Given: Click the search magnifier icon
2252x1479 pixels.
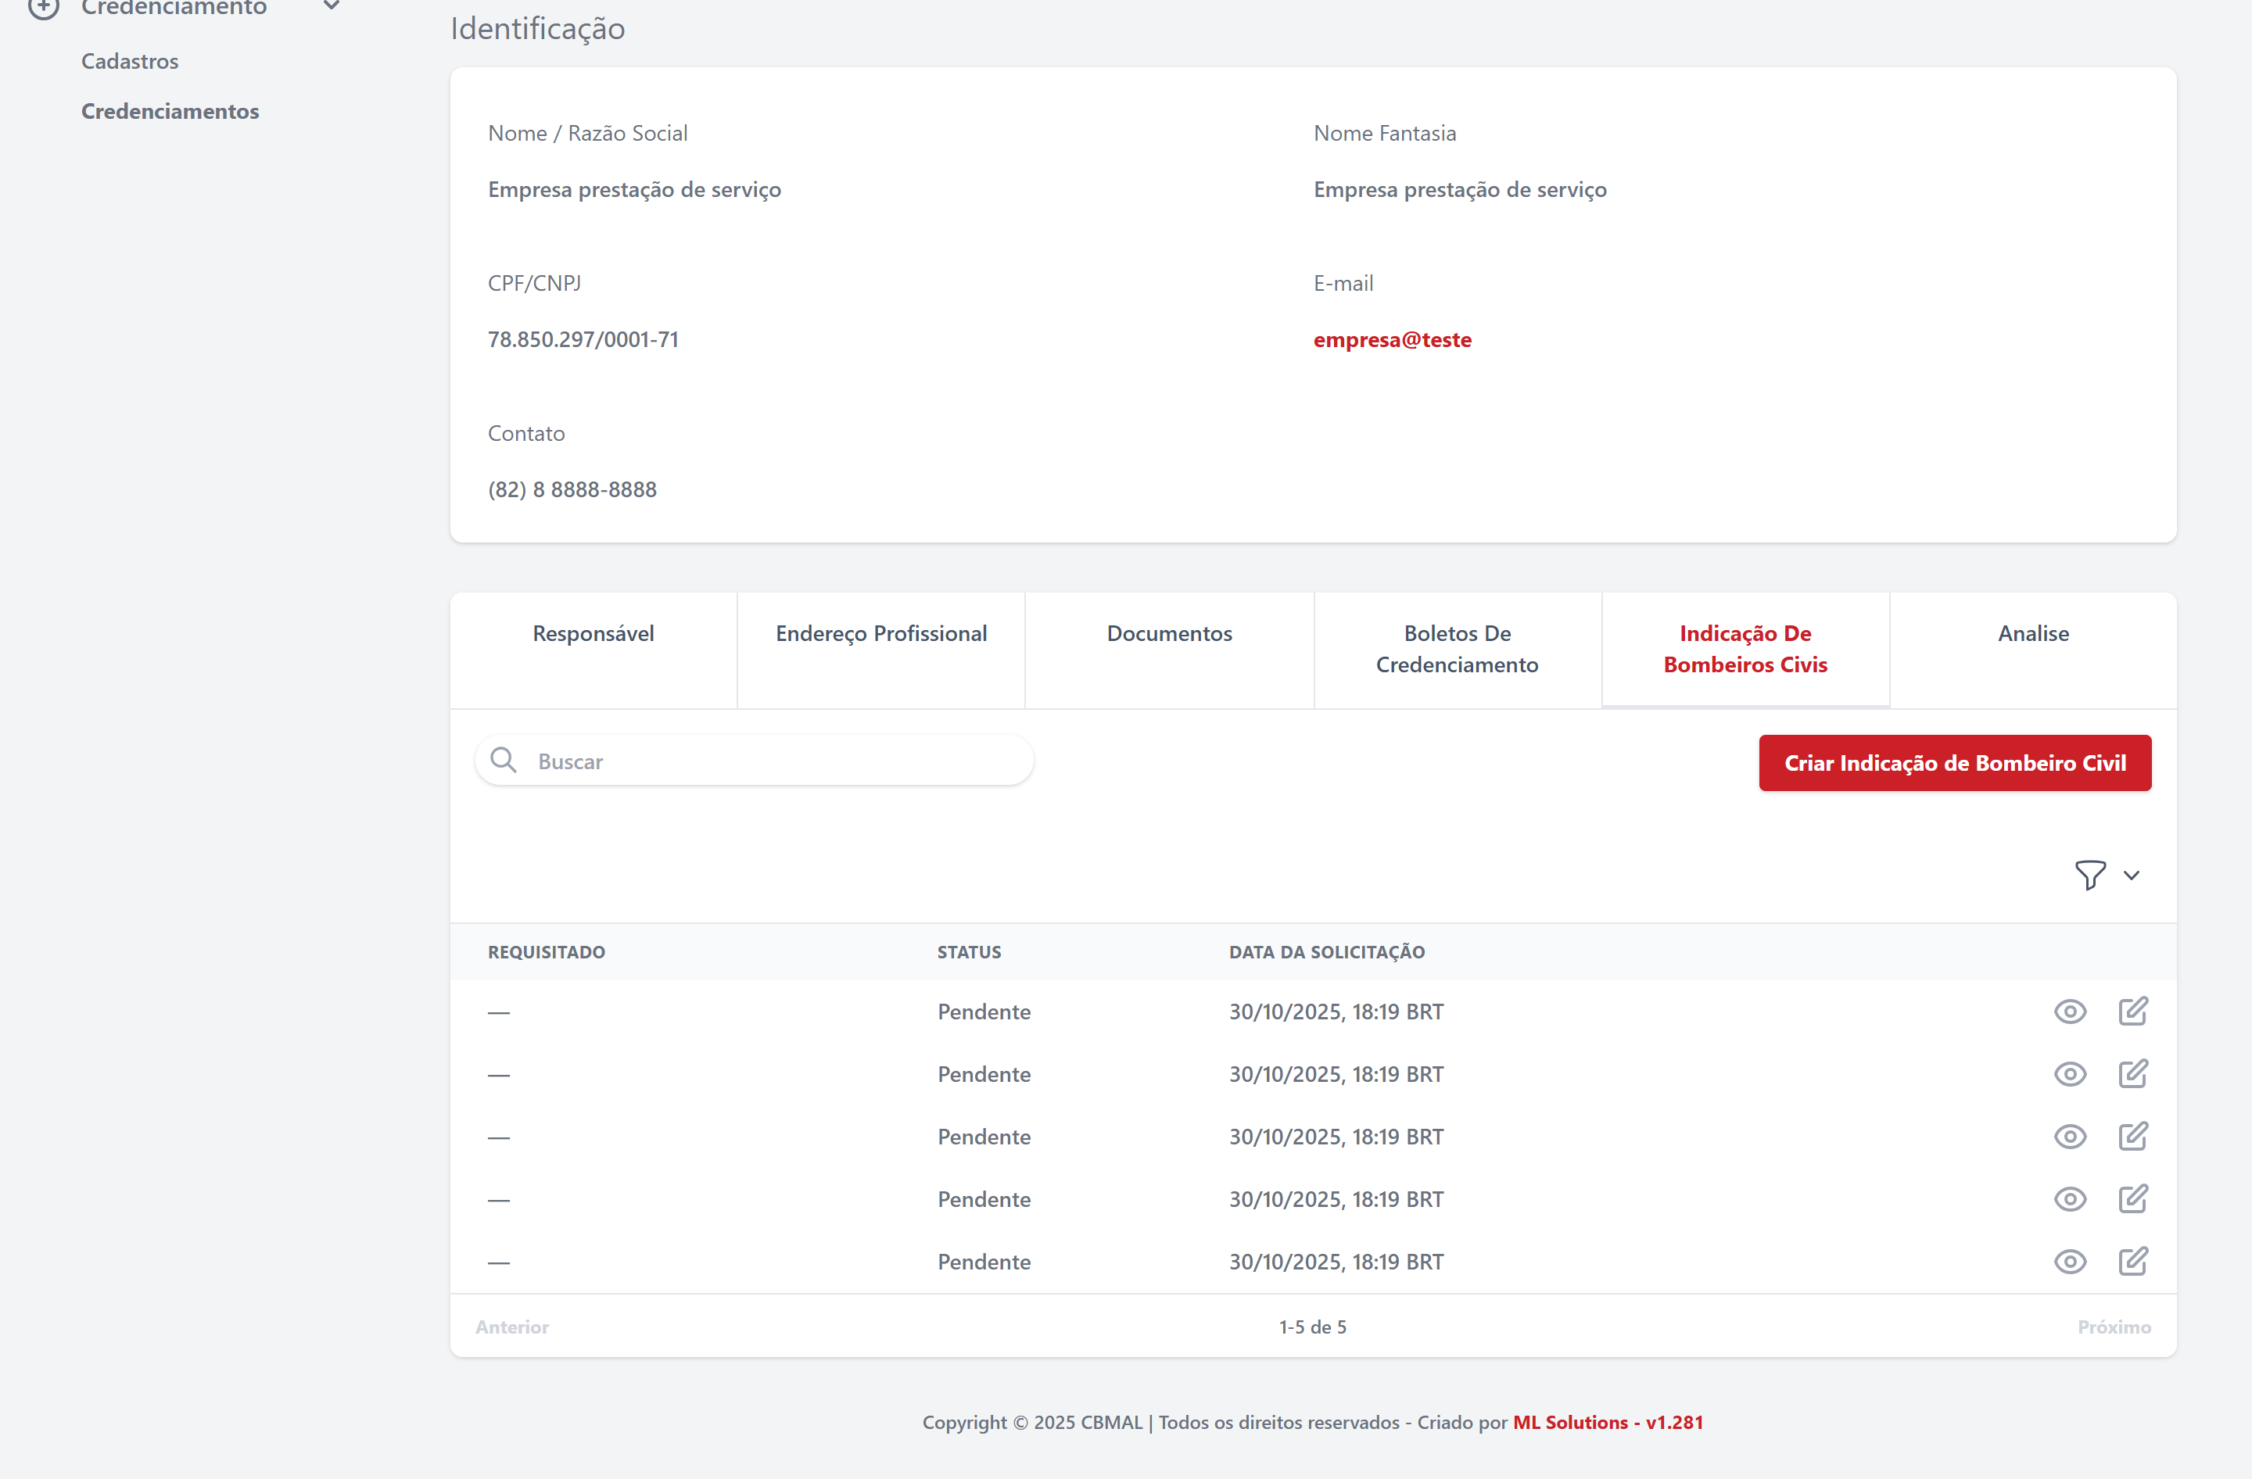Looking at the screenshot, I should 504,761.
